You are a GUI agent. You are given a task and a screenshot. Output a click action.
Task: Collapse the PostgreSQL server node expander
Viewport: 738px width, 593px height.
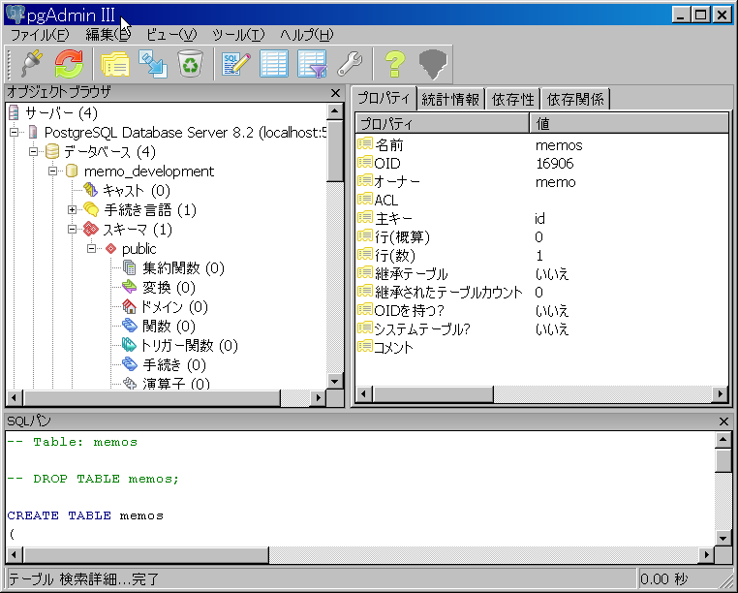[x=15, y=133]
